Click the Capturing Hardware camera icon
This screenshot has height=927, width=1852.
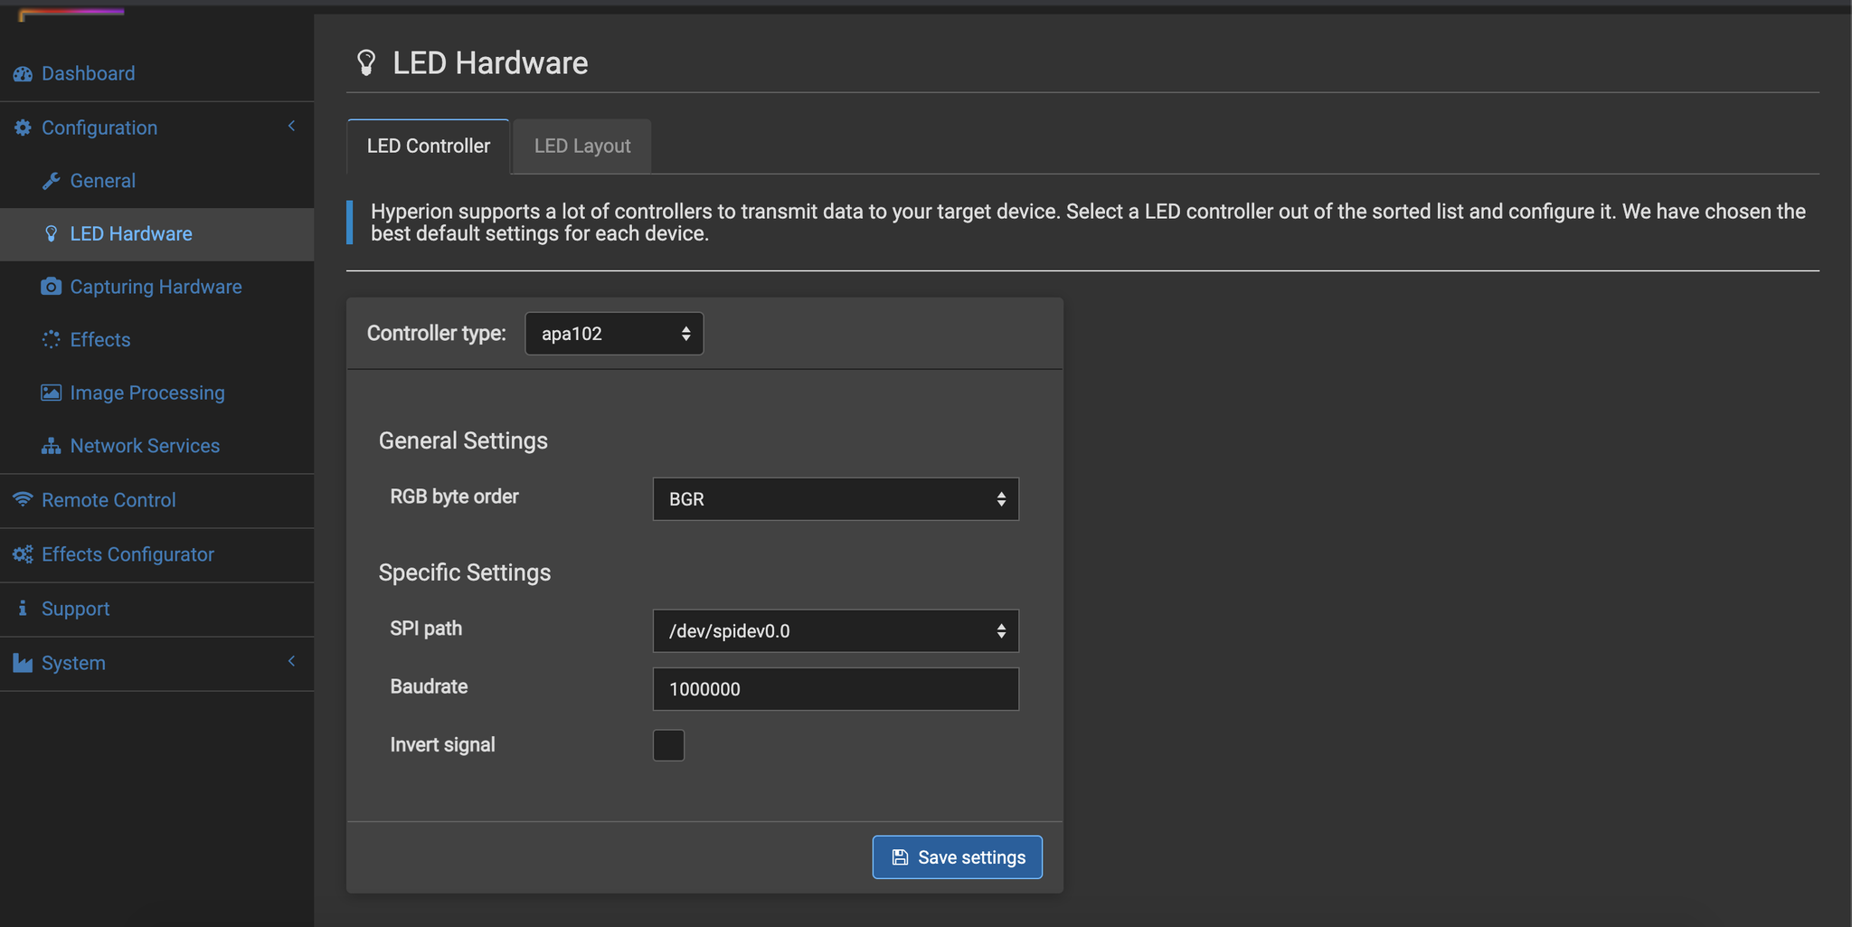[x=52, y=287]
